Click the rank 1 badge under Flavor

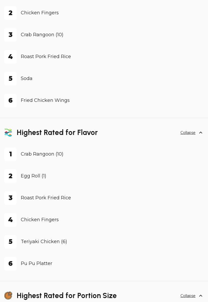tap(10, 154)
